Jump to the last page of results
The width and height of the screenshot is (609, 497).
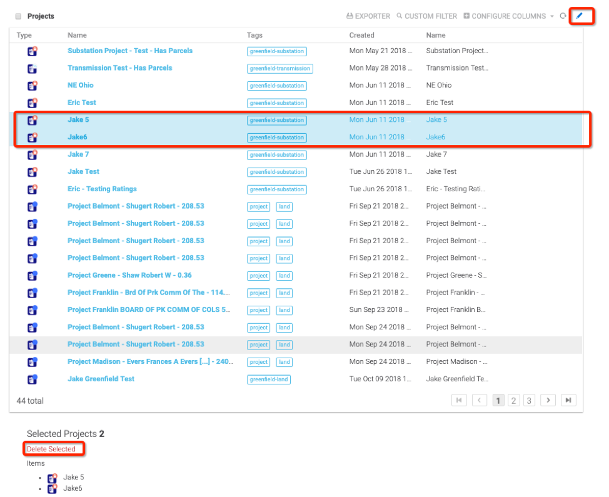(x=568, y=400)
